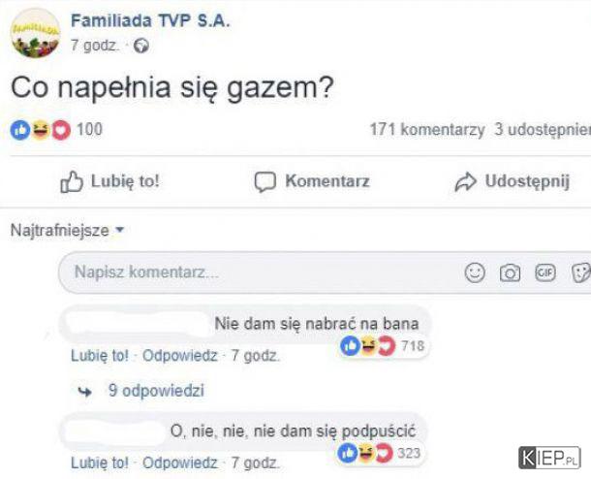Open the GIF picker icon
591x479 pixels.
(x=545, y=272)
